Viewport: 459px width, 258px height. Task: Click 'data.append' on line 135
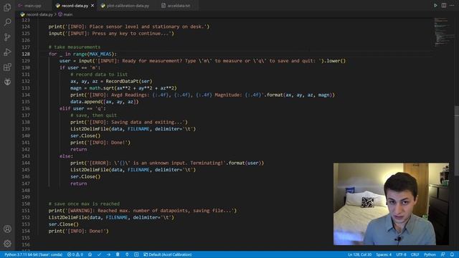click(85, 102)
